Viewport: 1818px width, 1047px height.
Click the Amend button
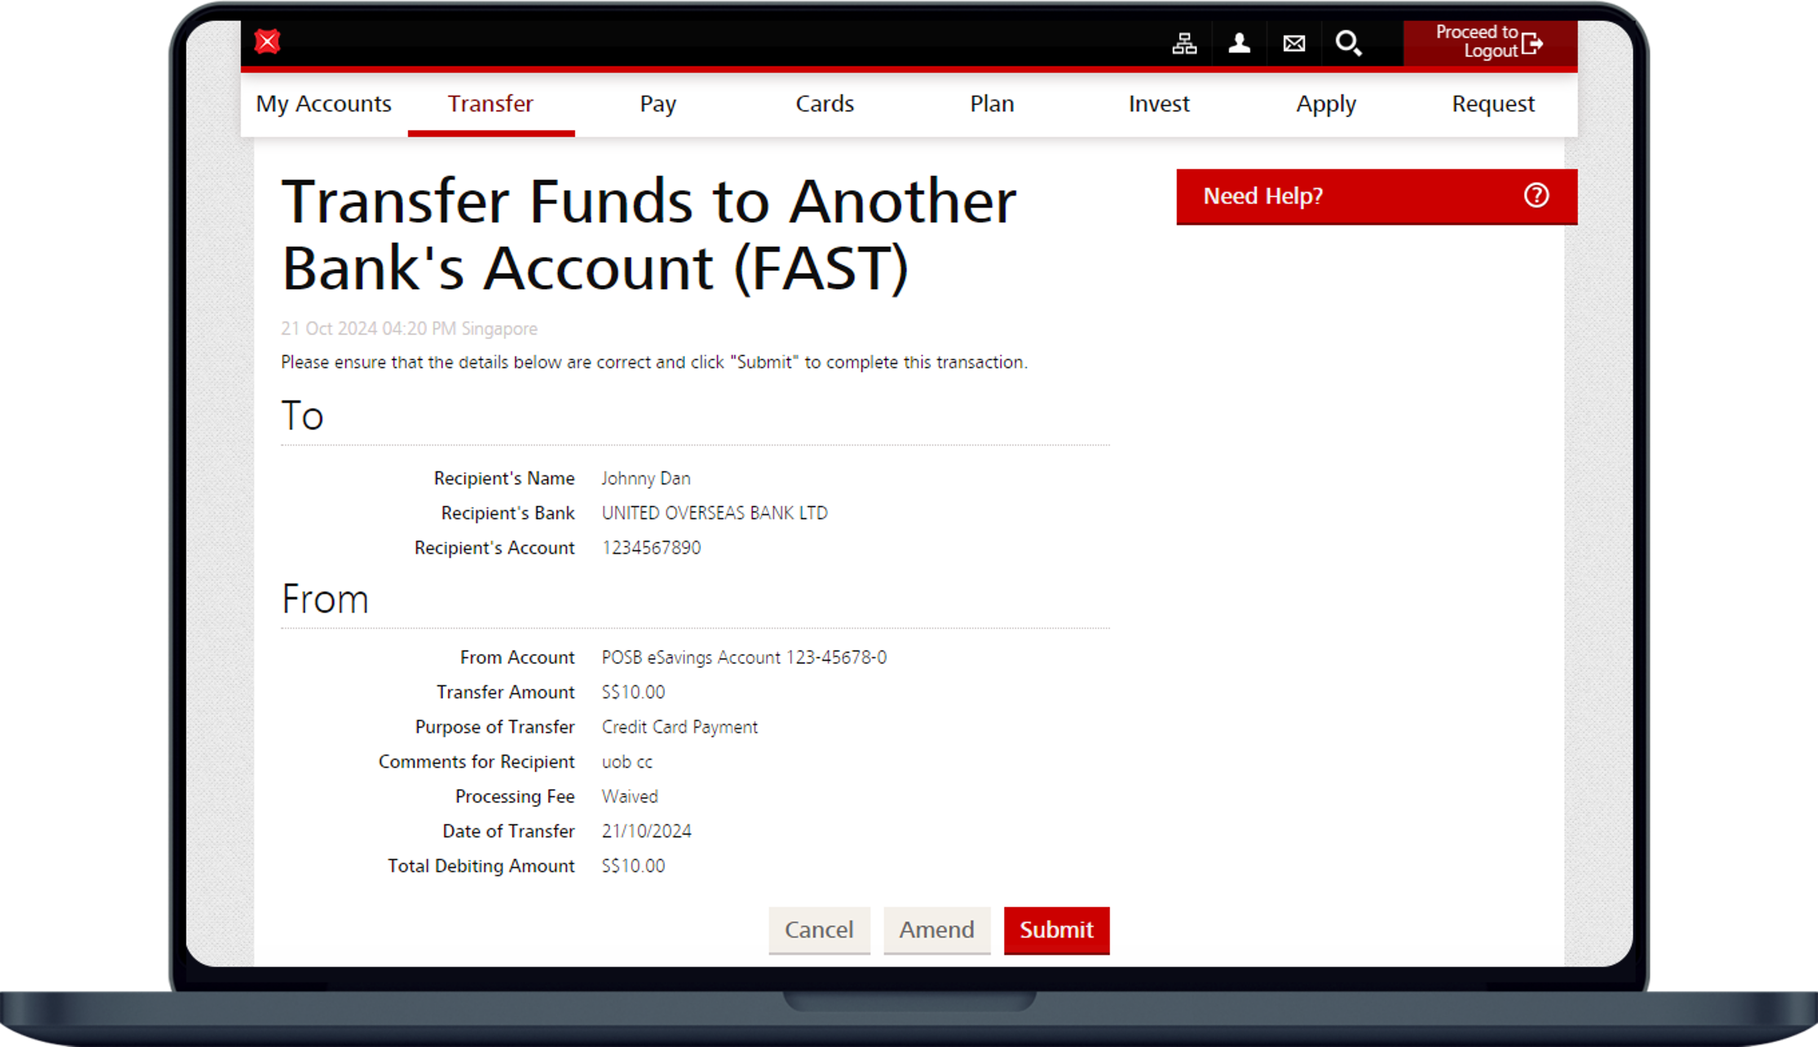[937, 930]
